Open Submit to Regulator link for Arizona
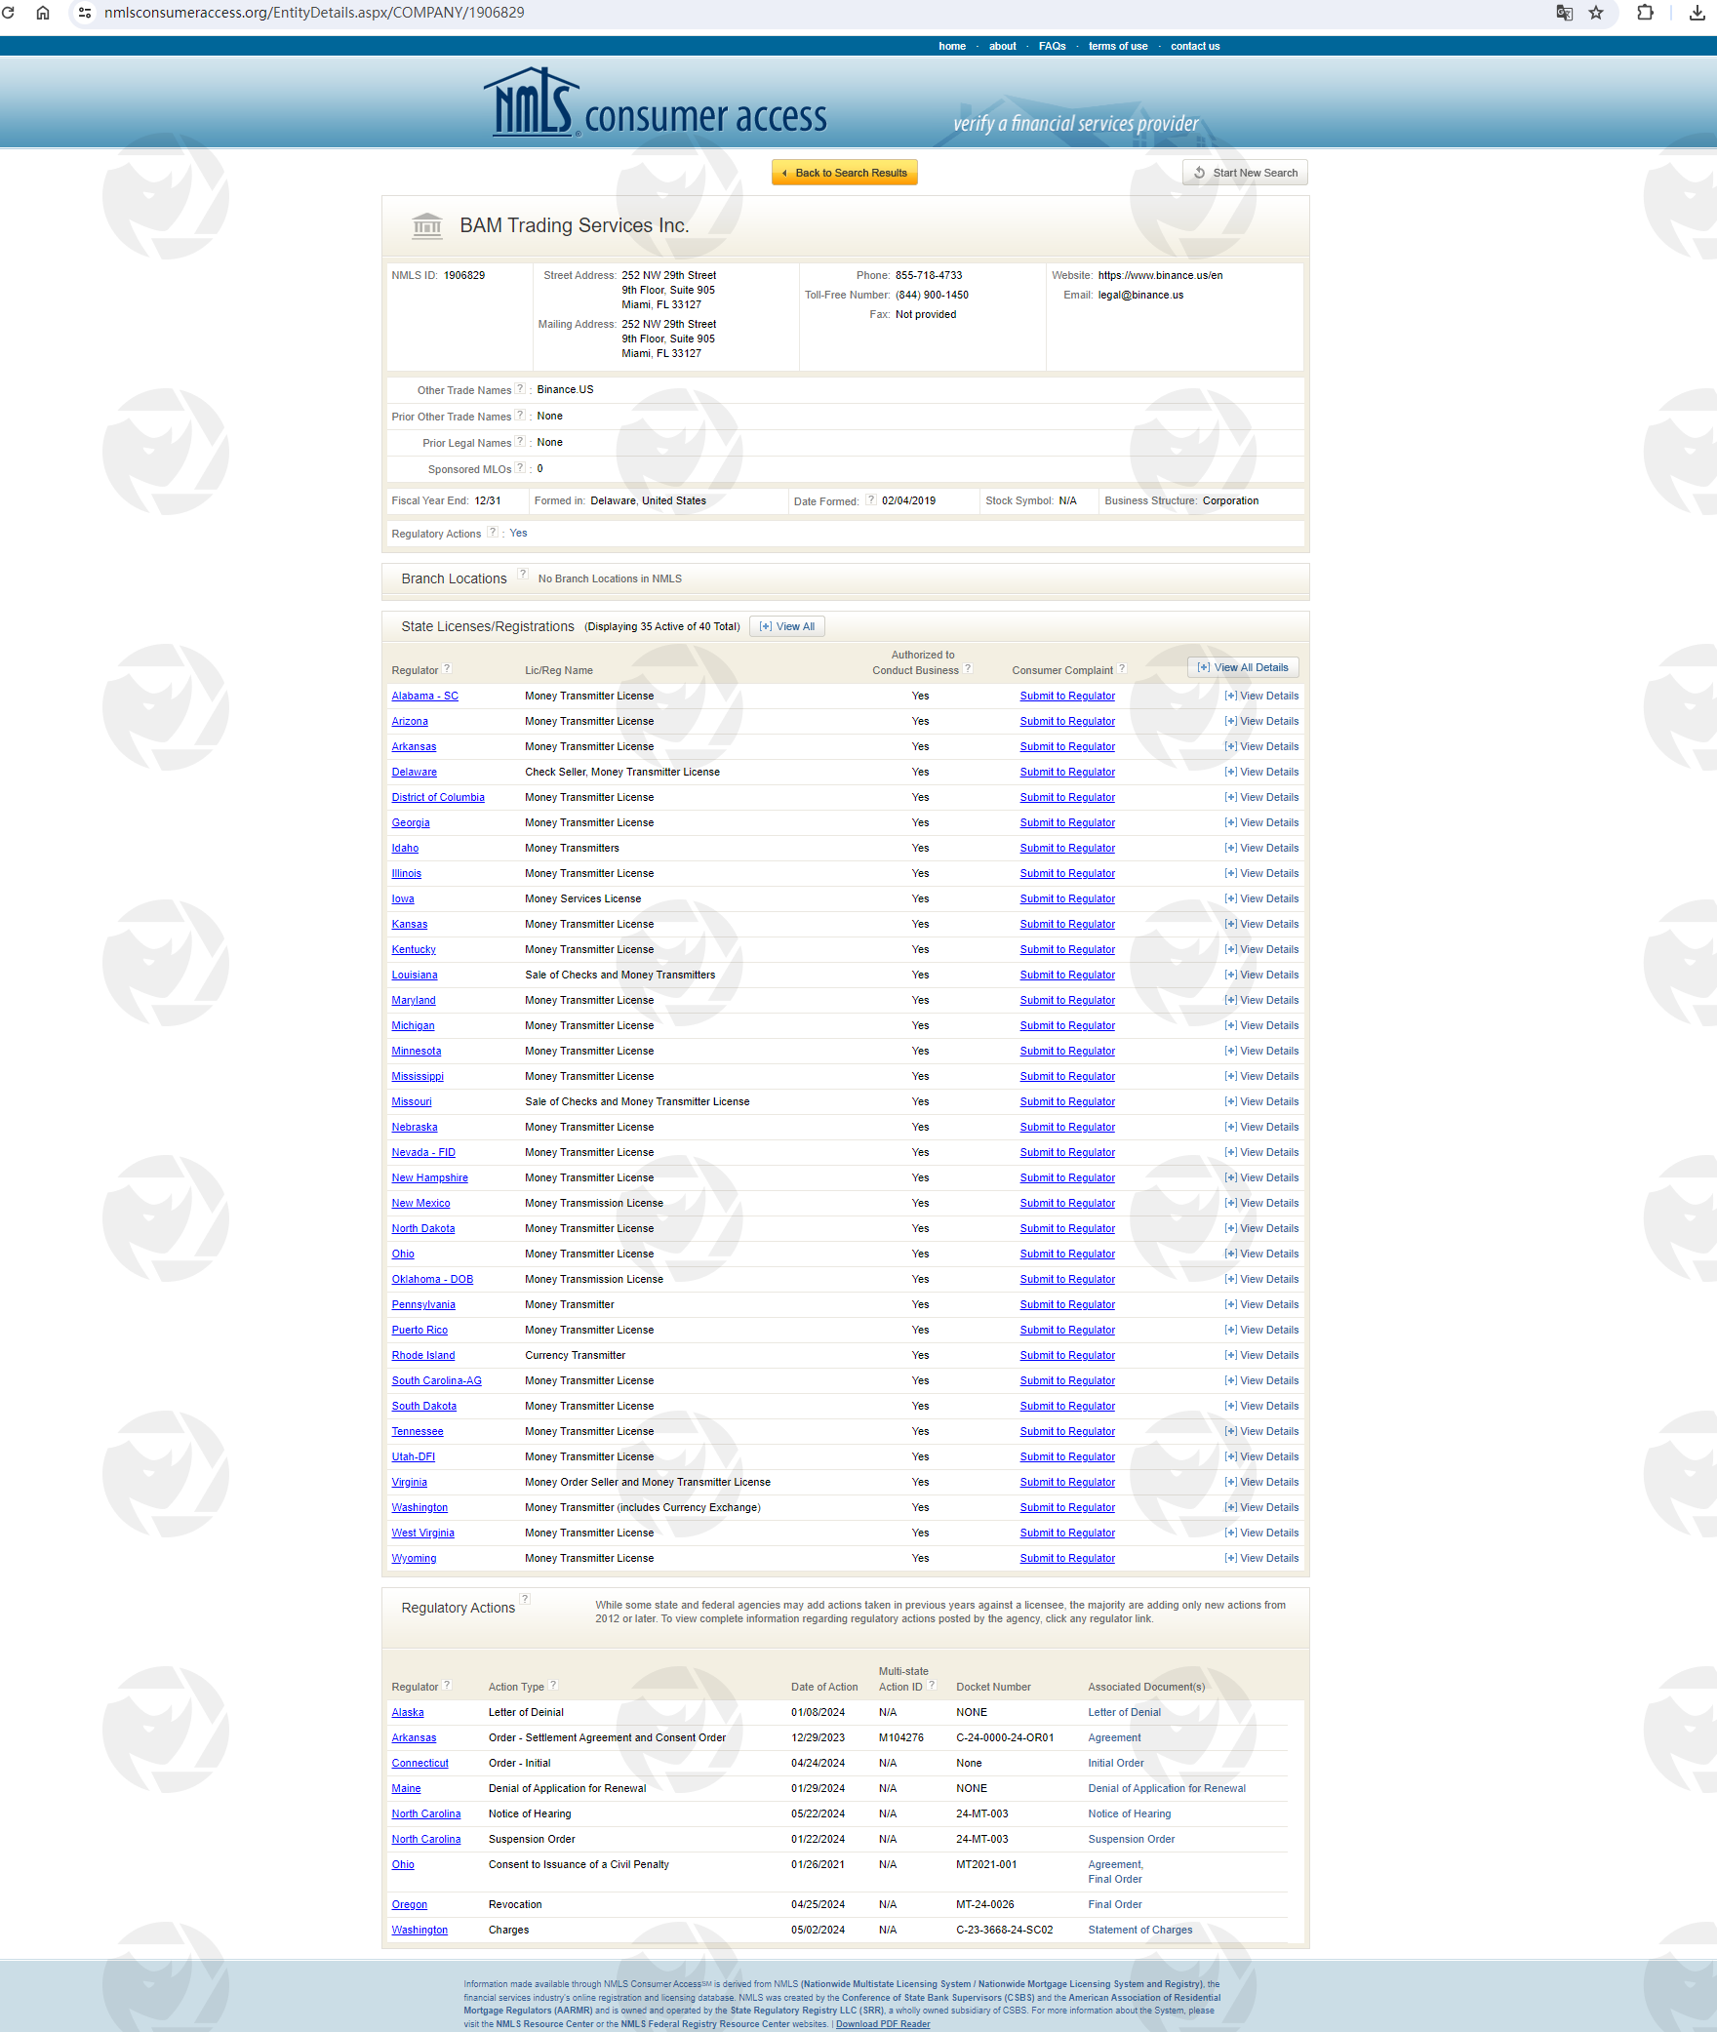 tap(1067, 722)
